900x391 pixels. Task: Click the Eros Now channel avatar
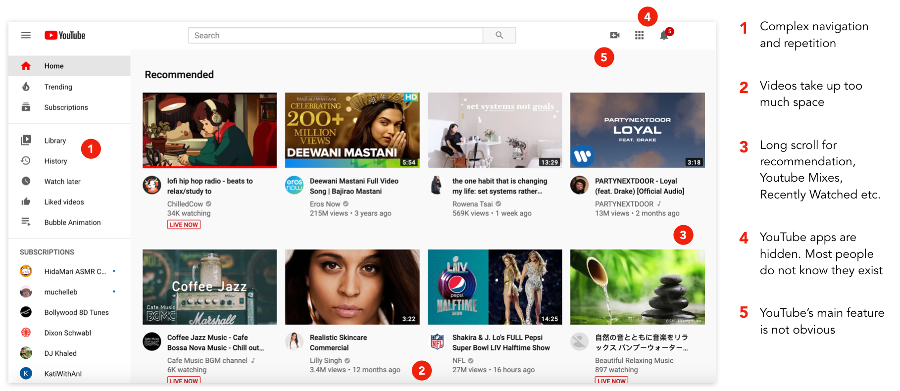tap(294, 185)
